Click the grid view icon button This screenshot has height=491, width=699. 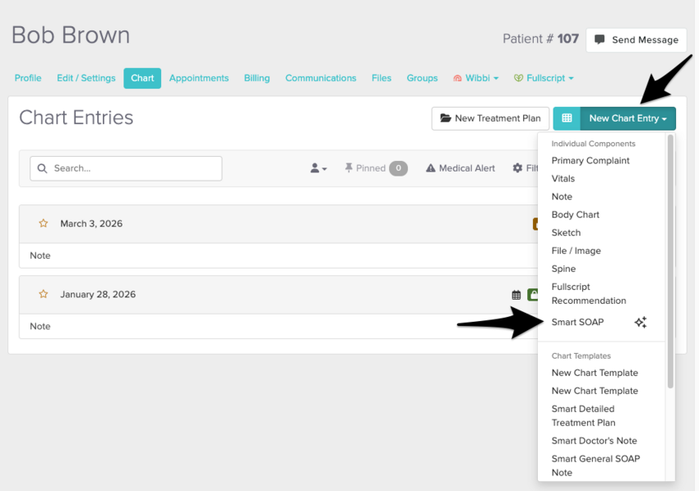(567, 118)
